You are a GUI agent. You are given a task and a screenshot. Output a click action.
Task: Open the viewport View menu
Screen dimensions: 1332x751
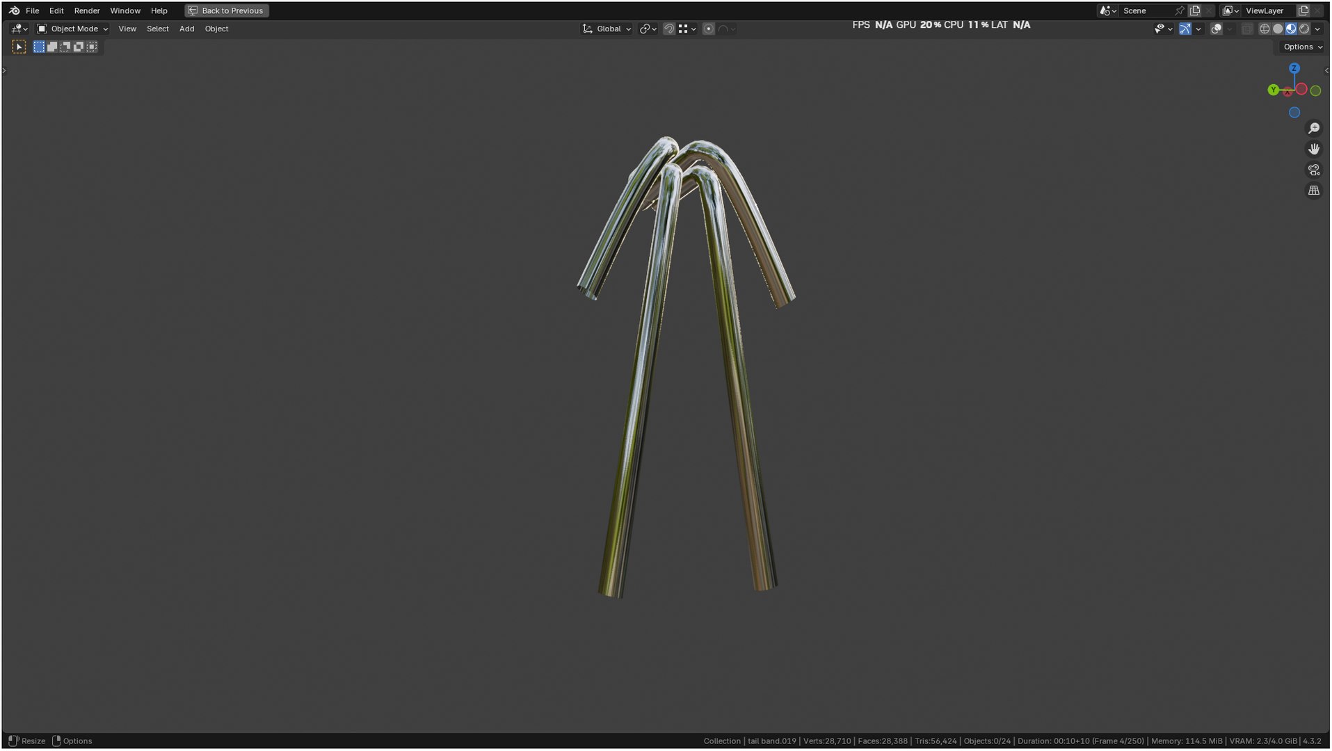[127, 29]
